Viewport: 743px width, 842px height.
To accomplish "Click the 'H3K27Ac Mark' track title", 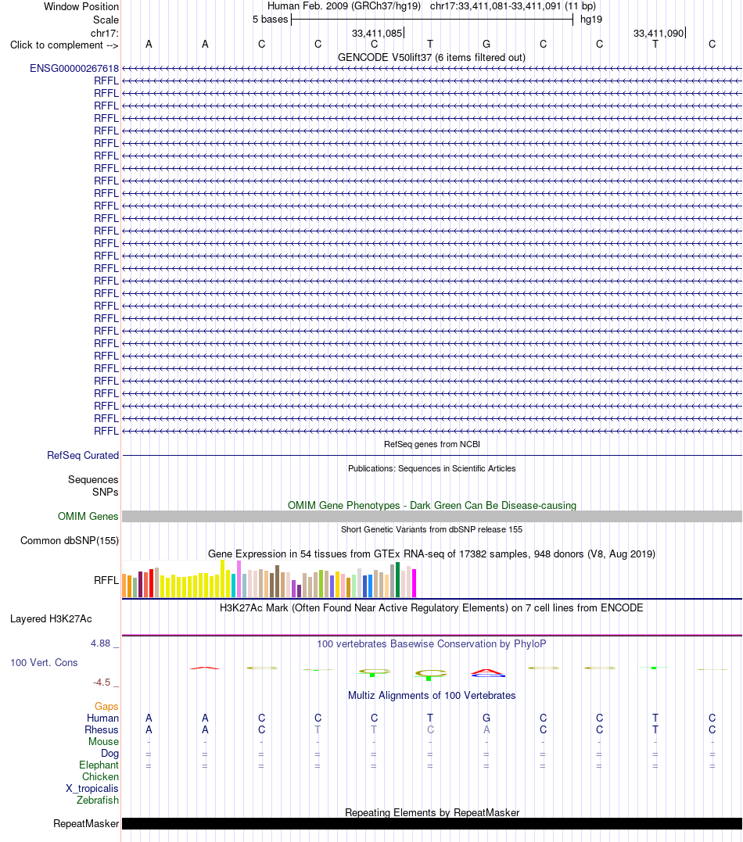I will point(432,608).
